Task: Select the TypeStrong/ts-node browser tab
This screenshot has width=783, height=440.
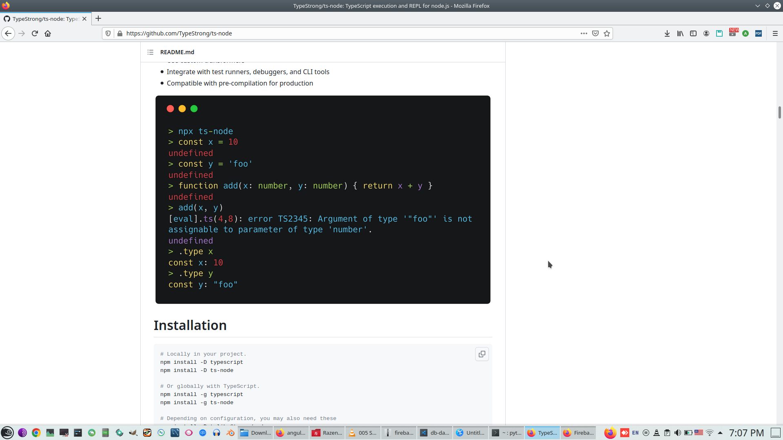Action: (44, 19)
